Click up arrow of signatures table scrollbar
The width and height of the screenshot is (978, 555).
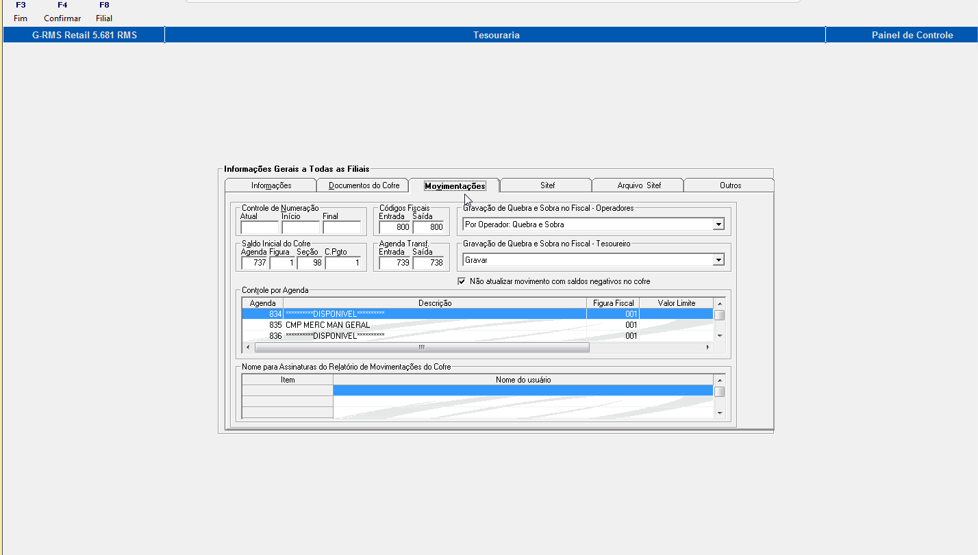[x=719, y=380]
